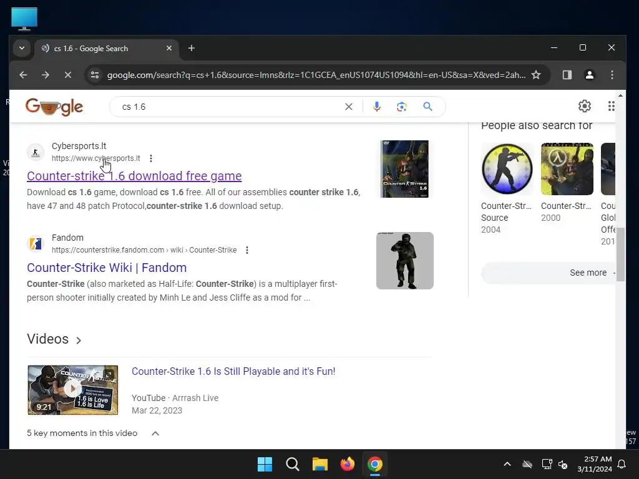
Task: Click the 'YouTube · Arrrash Live' text
Action: (x=175, y=398)
